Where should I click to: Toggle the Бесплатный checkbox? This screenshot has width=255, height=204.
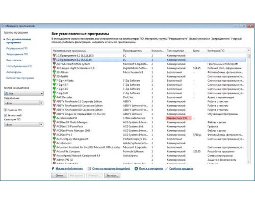click(5, 115)
